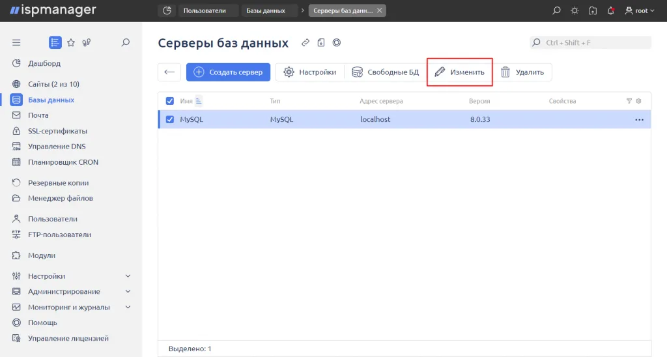The width and height of the screenshot is (667, 357).
Task: Open Управление DNS in sidebar
Action: coord(57,147)
